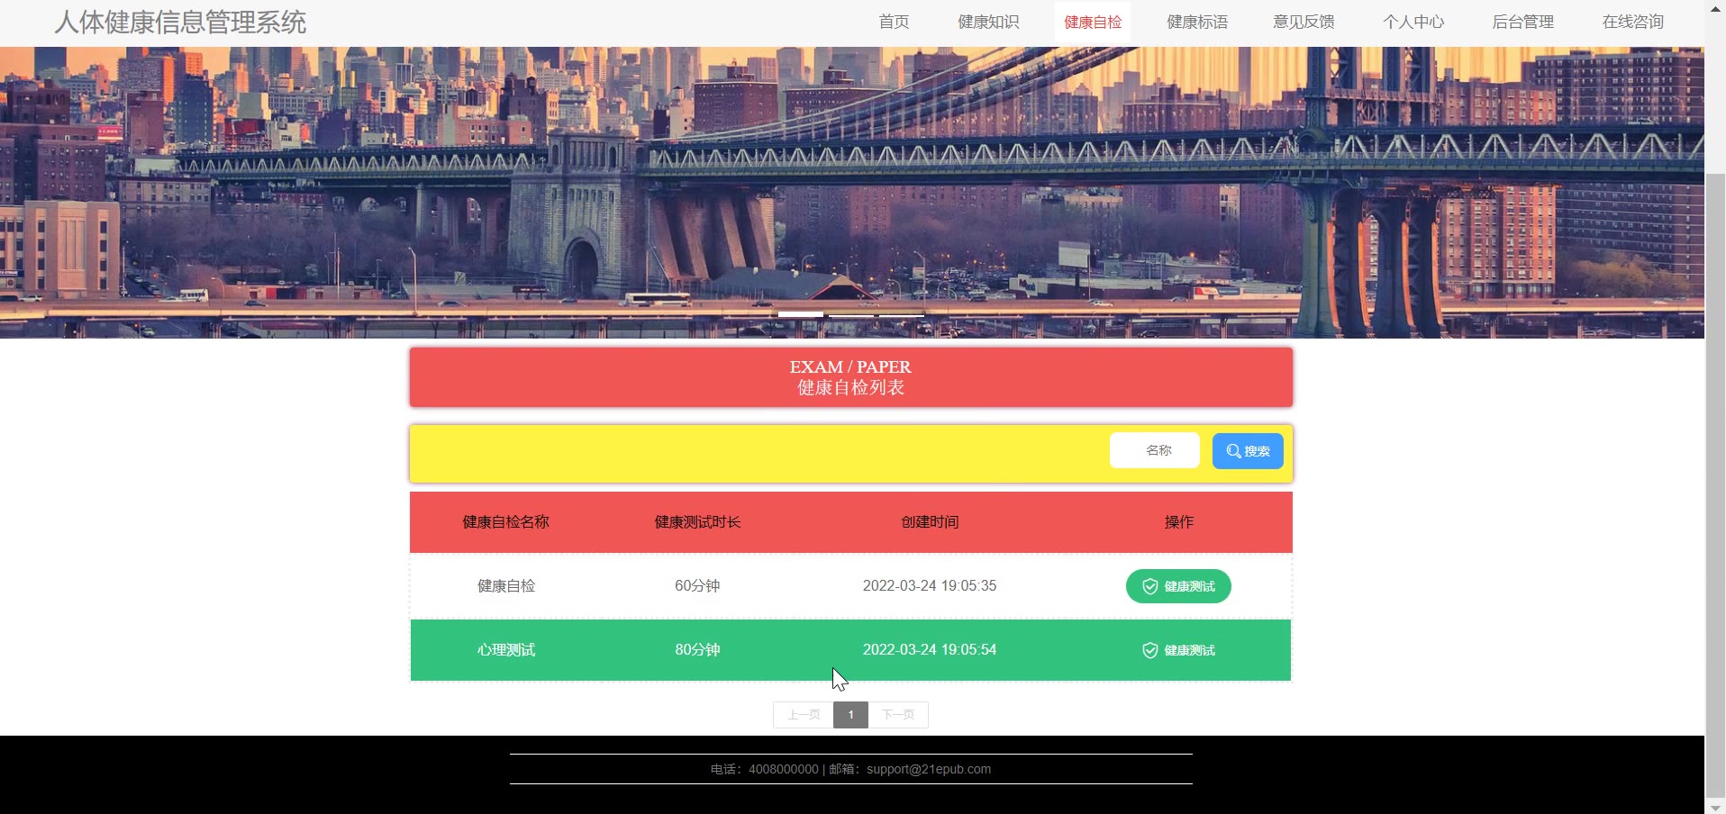
Task: Click the 60分钟 duration cell
Action: [x=697, y=586]
